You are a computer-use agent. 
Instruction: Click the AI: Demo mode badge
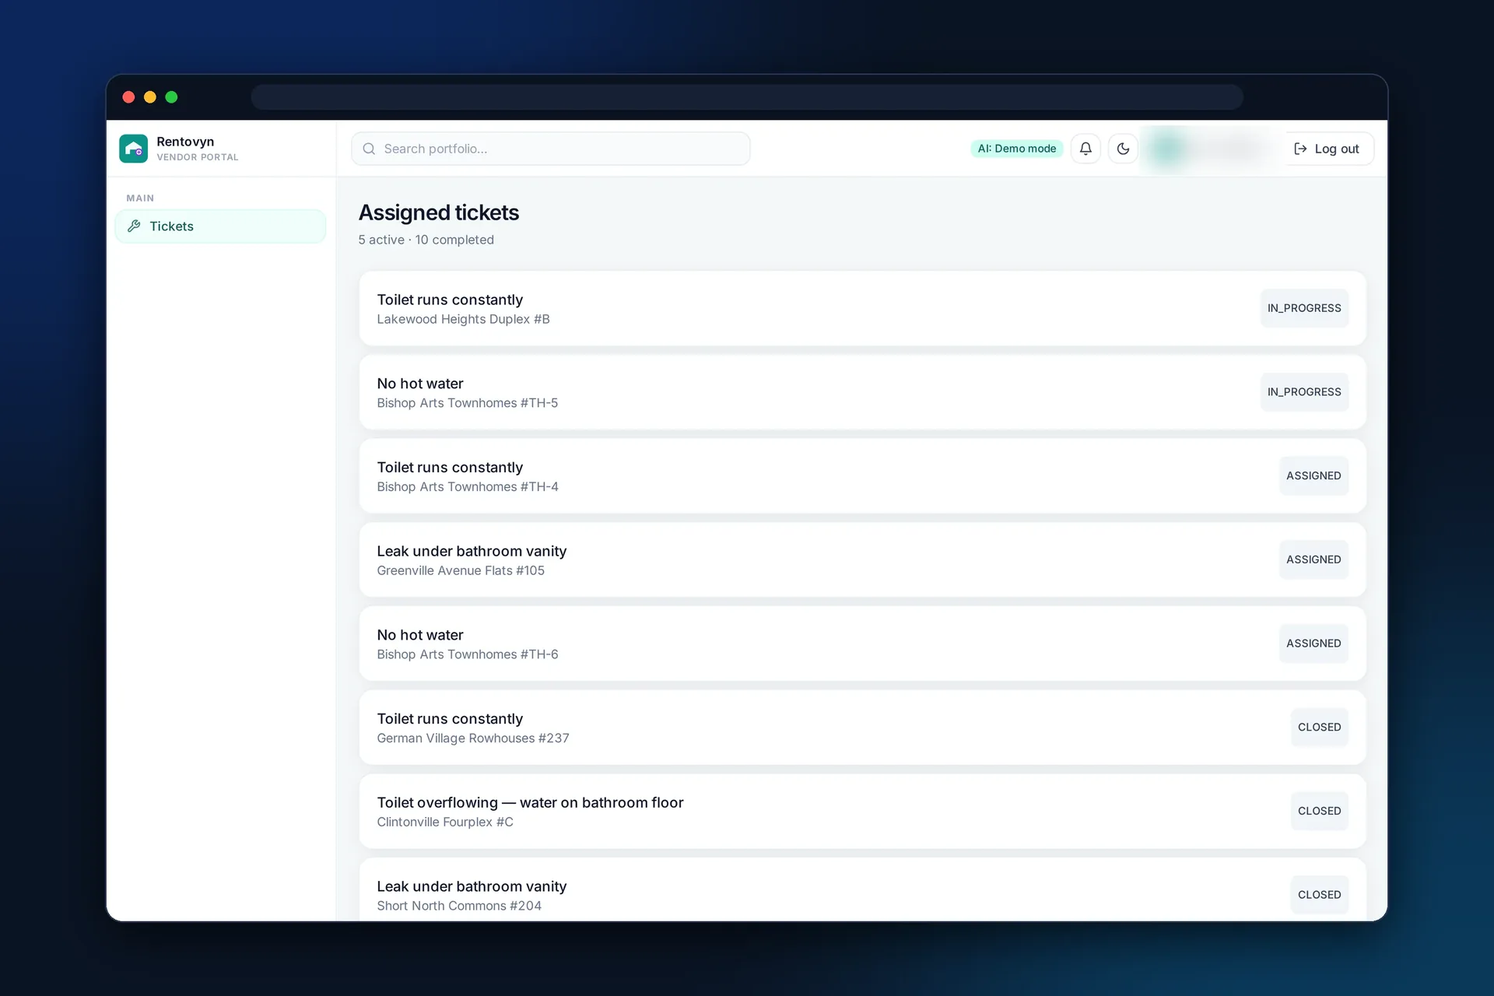(x=1016, y=149)
